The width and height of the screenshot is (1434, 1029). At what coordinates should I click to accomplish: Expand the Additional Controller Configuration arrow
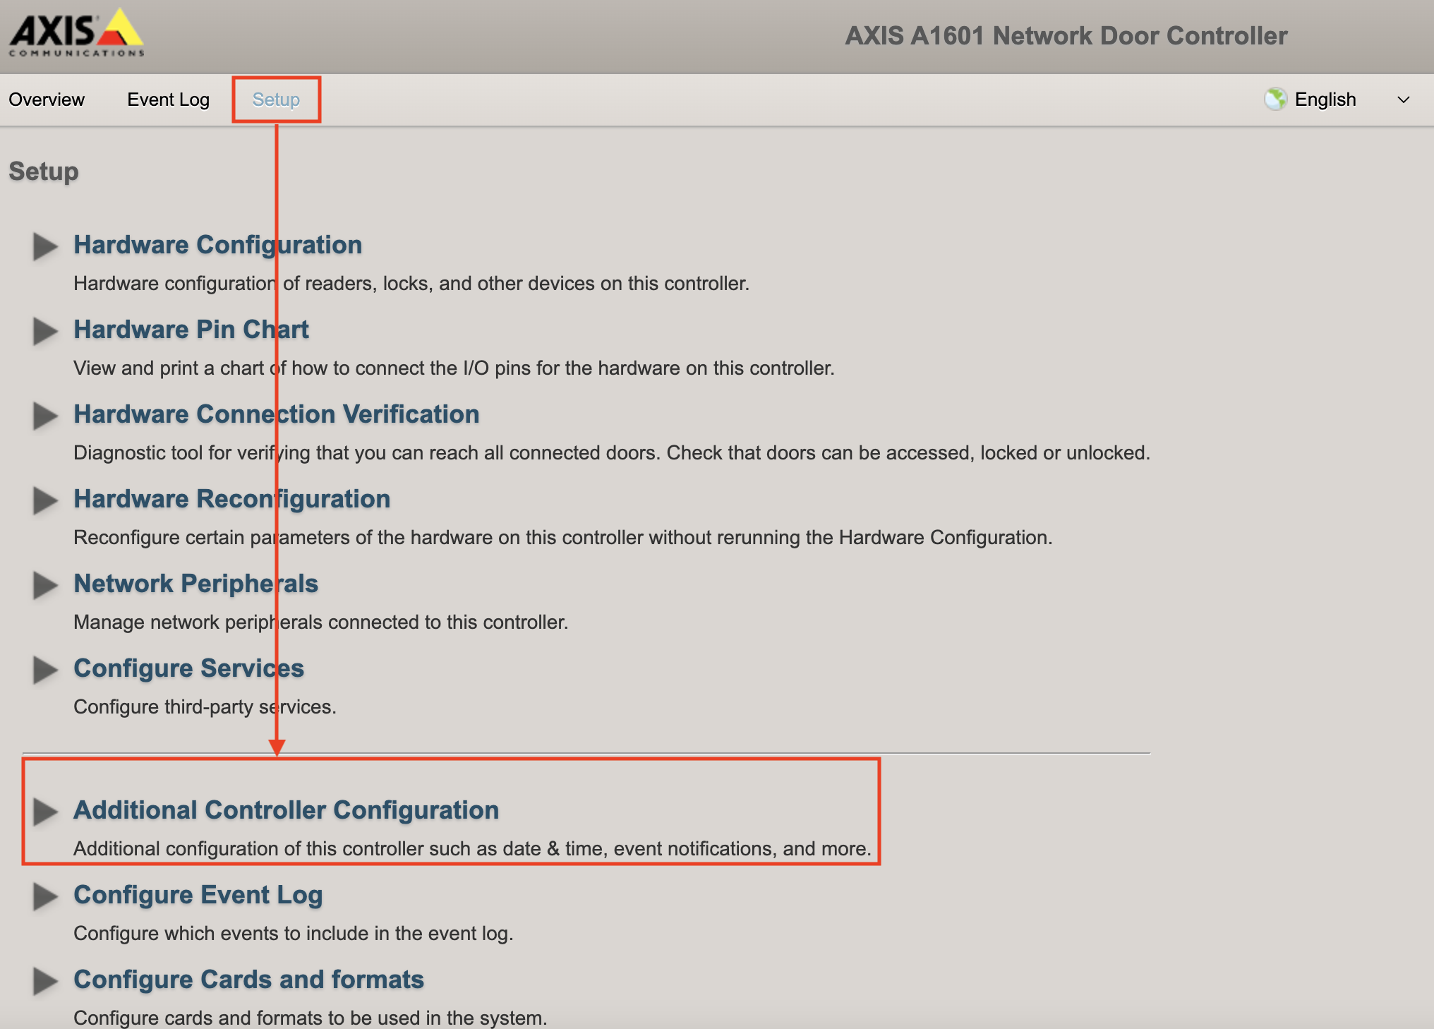(45, 812)
